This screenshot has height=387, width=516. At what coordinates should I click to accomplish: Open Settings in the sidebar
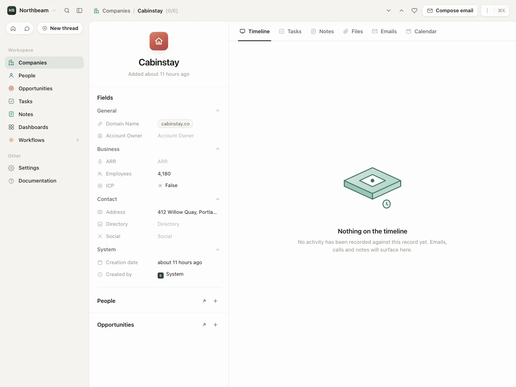45,168
